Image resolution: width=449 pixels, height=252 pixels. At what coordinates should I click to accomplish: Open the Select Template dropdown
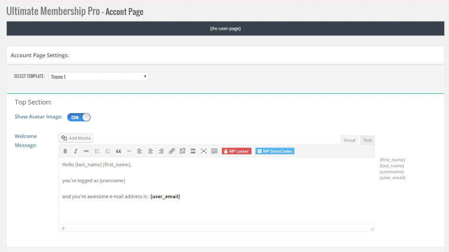(x=99, y=77)
